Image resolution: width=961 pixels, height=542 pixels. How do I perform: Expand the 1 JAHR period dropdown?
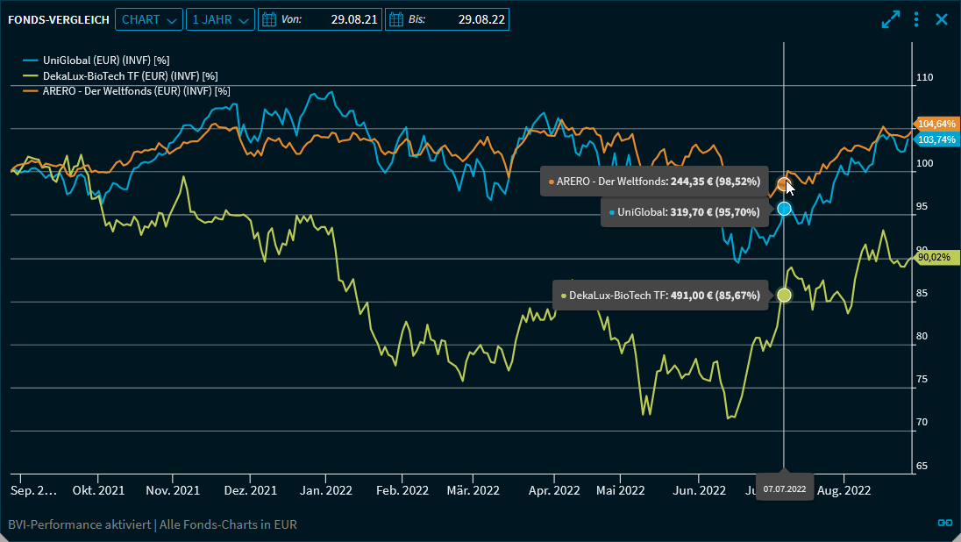coord(220,19)
